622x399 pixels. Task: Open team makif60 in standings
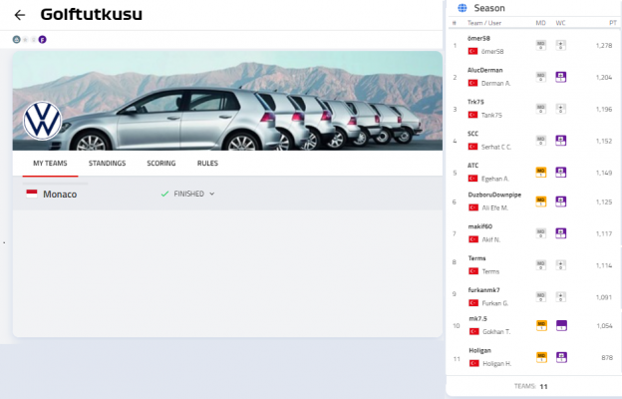480,226
